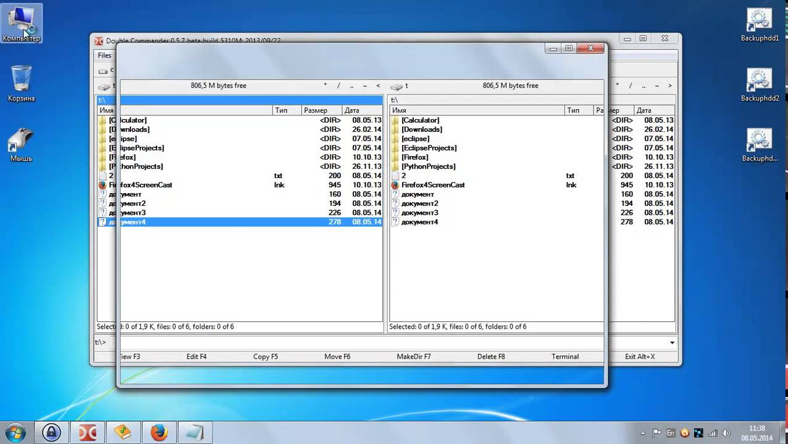Open the Корзина recycle bin icon
The width and height of the screenshot is (788, 444).
21,83
